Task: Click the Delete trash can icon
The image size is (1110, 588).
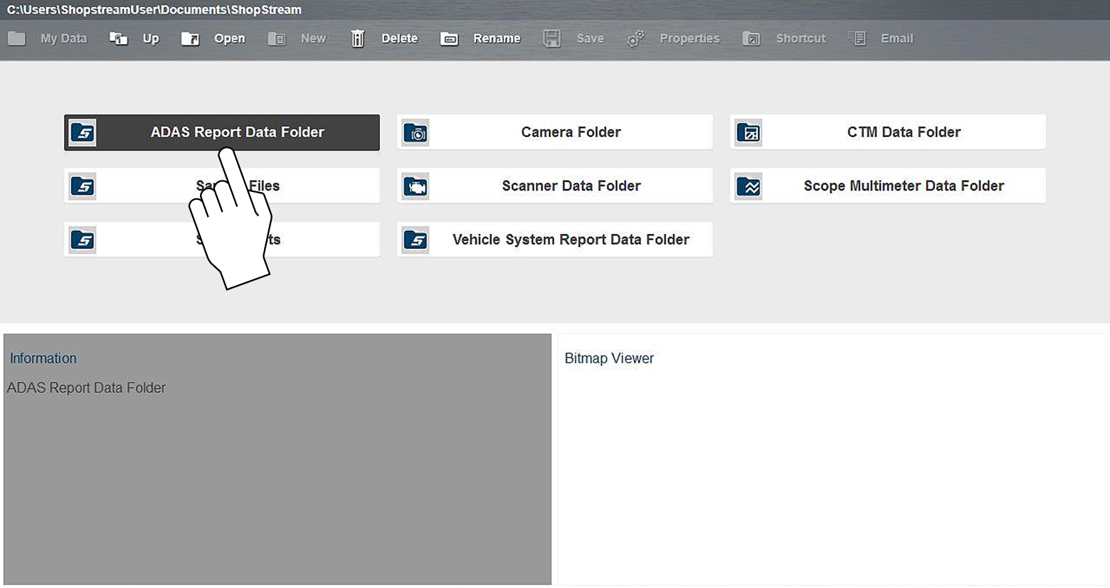Action: click(357, 38)
